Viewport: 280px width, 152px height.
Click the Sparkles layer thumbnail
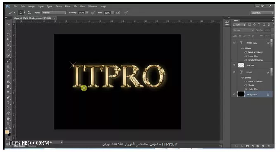[241, 65]
